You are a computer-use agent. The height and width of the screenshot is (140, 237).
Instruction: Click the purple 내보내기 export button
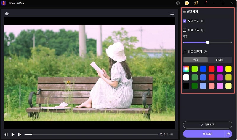coord(204,134)
